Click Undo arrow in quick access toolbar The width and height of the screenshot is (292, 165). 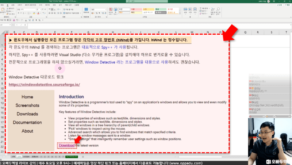tap(17, 20)
